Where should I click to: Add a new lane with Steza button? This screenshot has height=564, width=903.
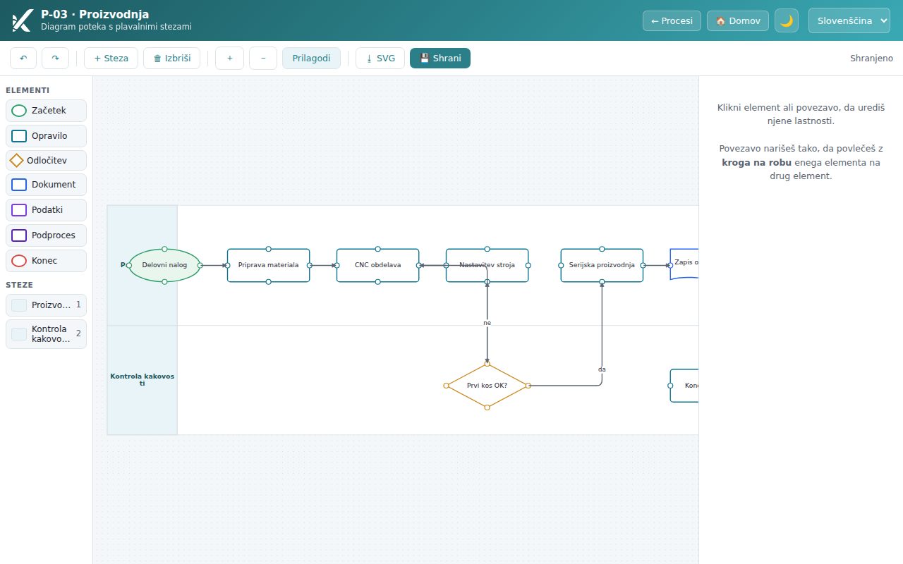(x=111, y=59)
